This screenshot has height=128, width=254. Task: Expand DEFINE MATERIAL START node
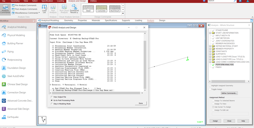[210, 46]
